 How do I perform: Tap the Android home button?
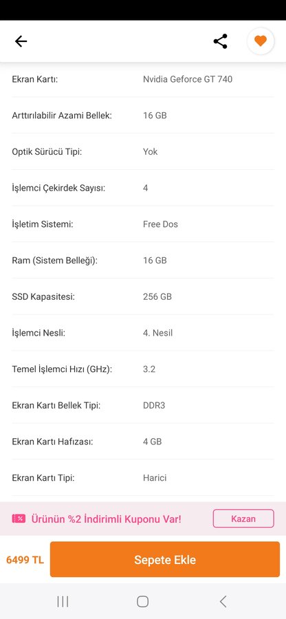tap(142, 601)
